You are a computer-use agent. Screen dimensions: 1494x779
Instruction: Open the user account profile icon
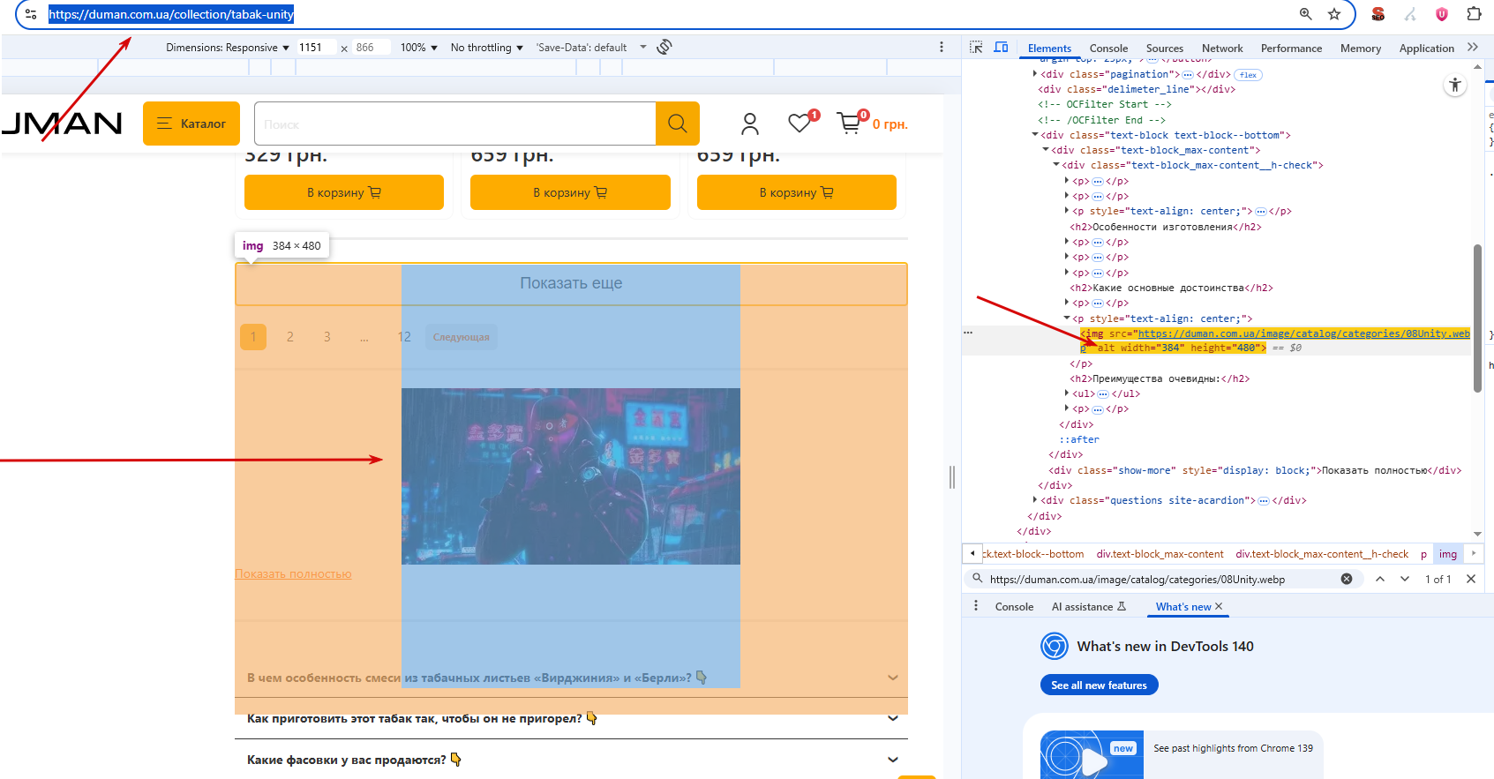750,124
